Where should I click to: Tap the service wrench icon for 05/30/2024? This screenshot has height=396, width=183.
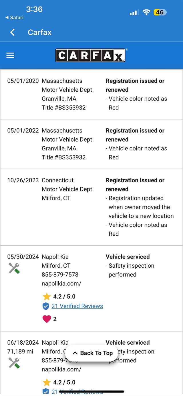14,268
